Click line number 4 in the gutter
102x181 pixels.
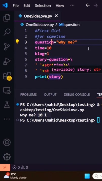(x=26, y=48)
